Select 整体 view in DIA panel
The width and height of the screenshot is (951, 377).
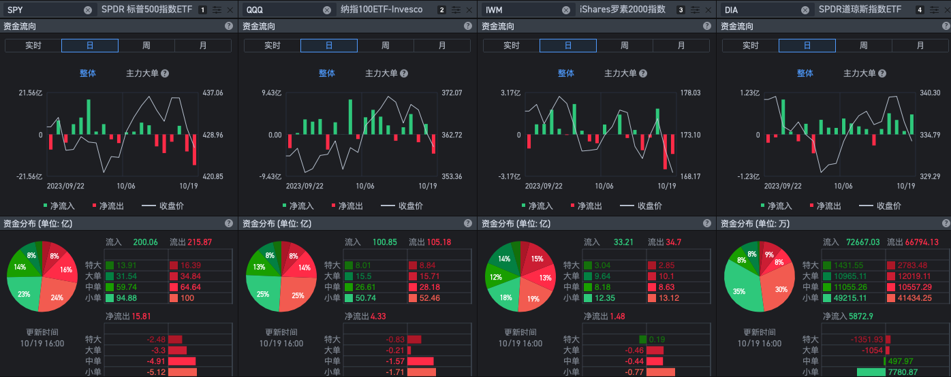tap(805, 73)
